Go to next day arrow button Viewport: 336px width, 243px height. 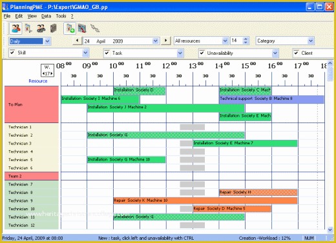[165, 41]
